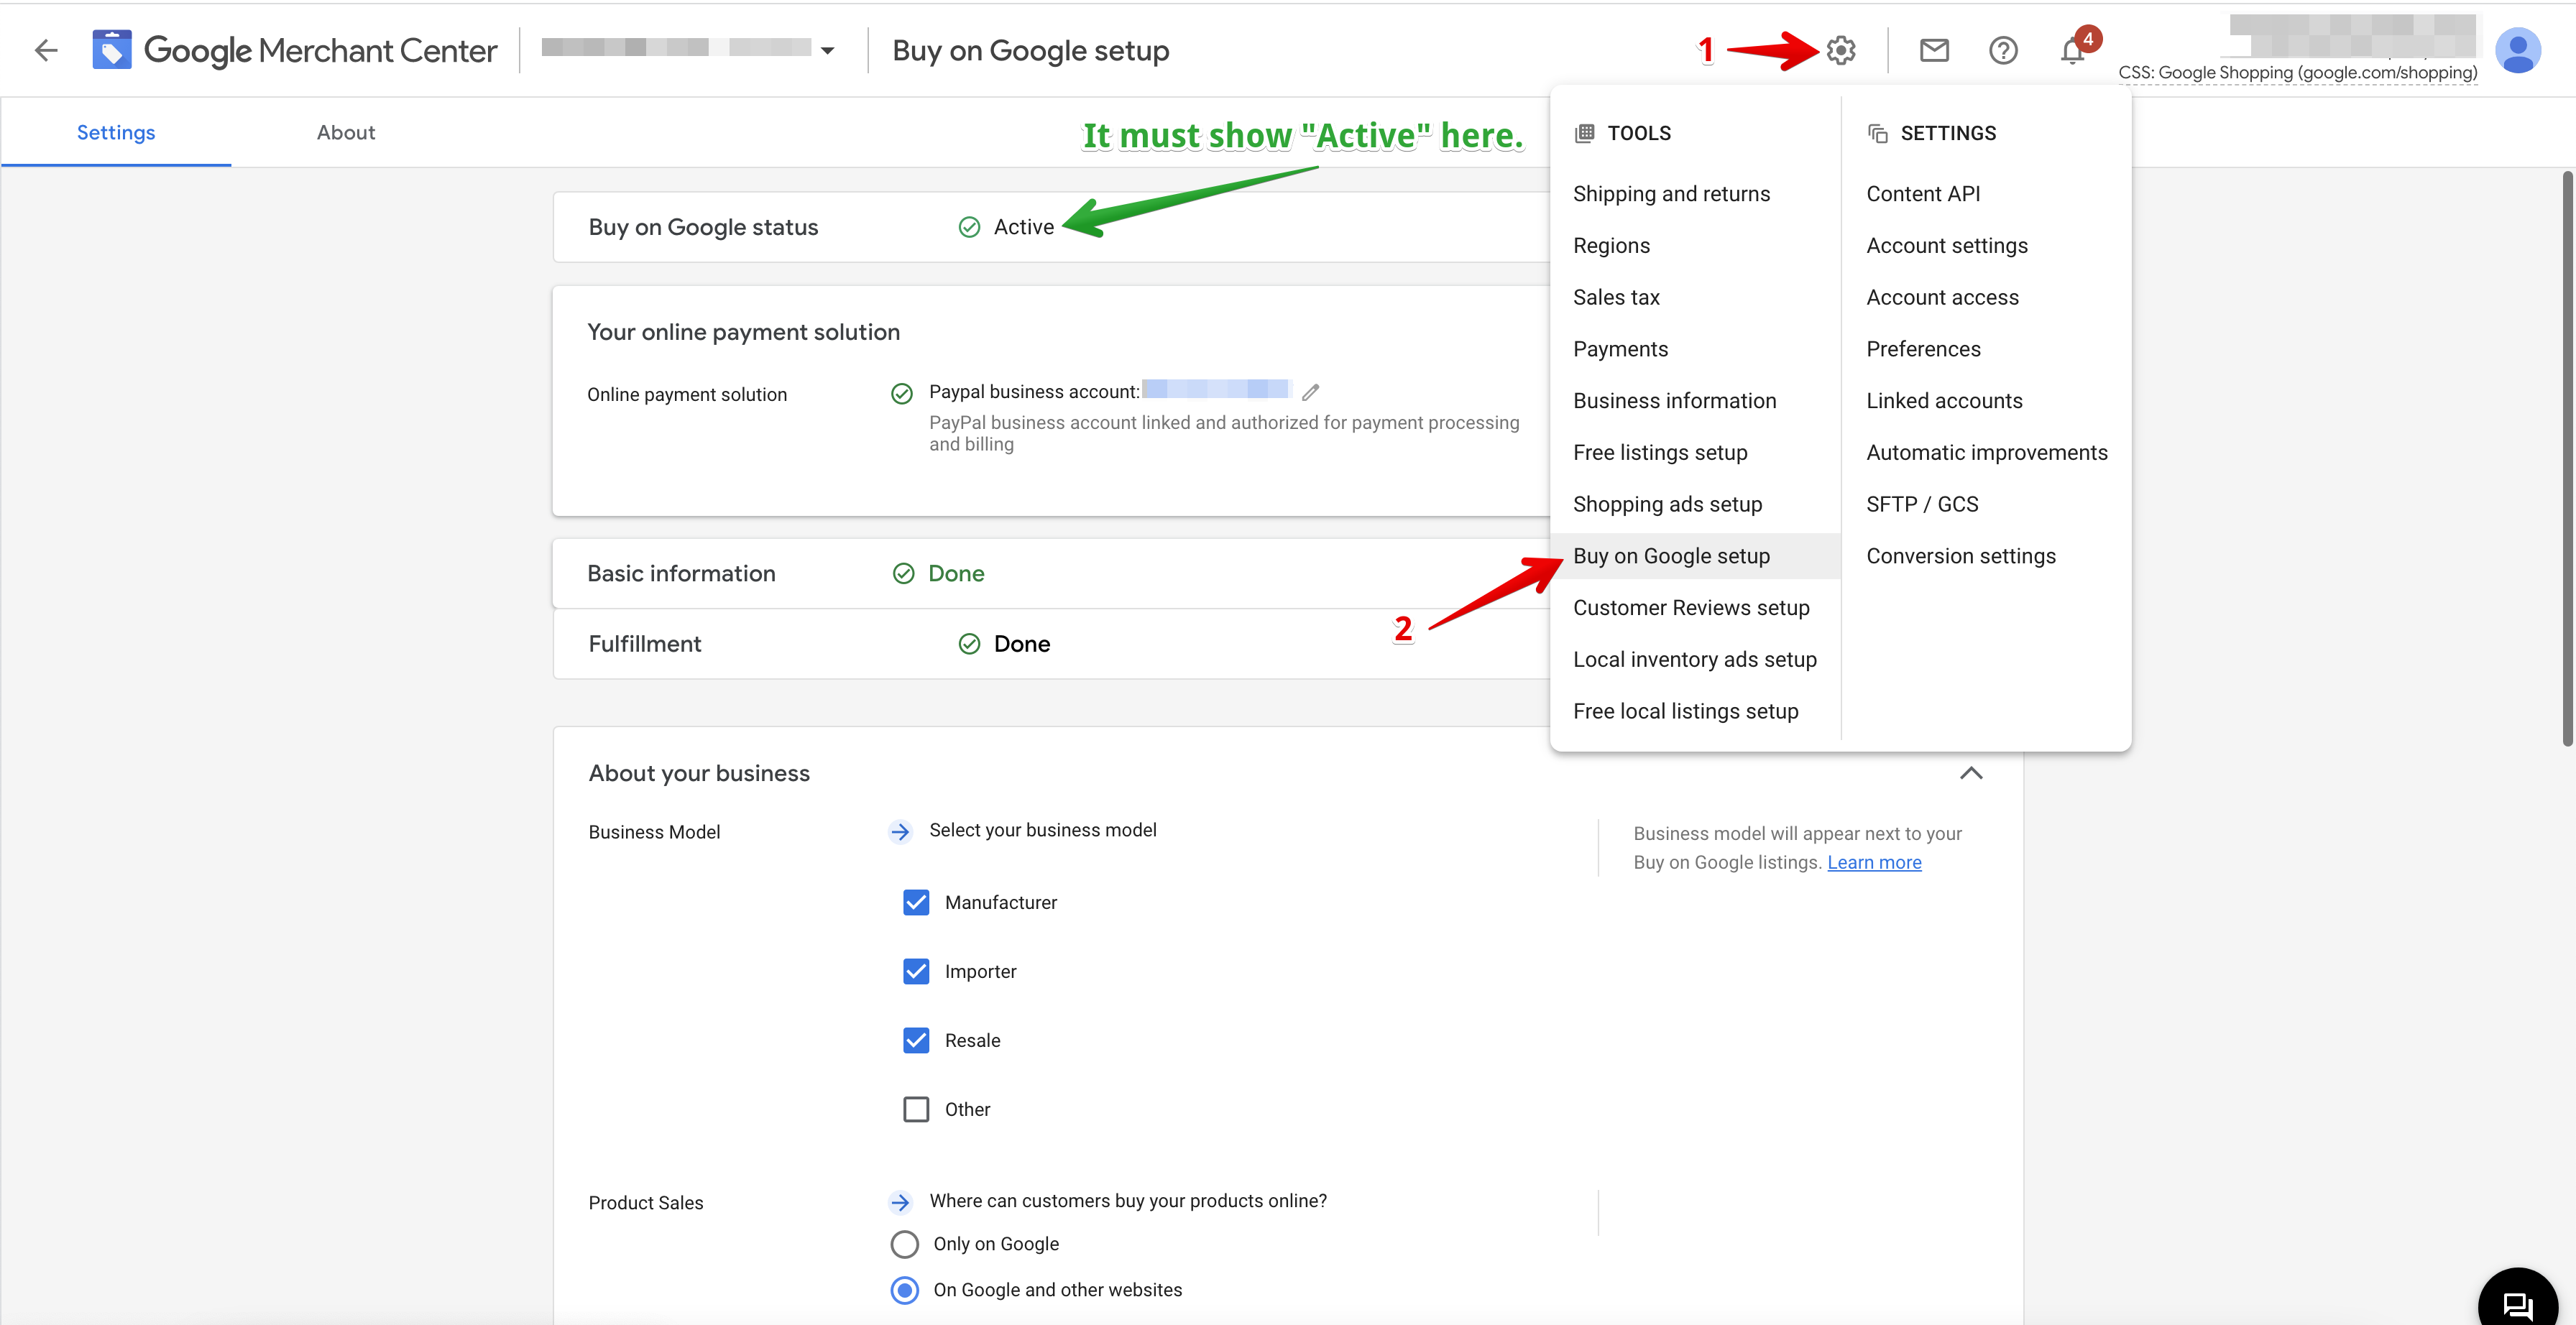Open Shipping and returns
The width and height of the screenshot is (2576, 1325).
1671,193
